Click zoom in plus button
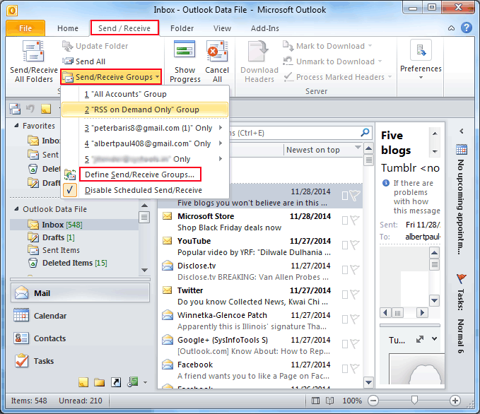 [x=455, y=401]
